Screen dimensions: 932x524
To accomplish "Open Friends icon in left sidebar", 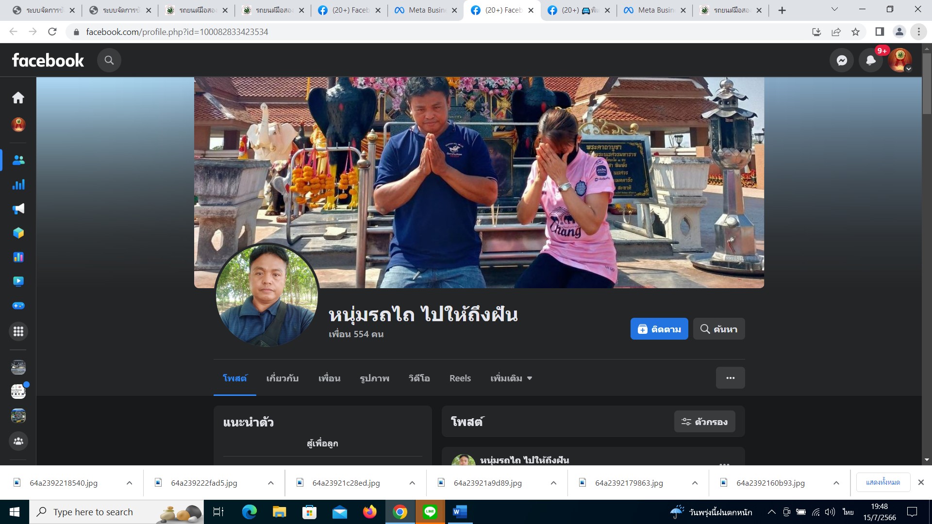I will (x=18, y=160).
